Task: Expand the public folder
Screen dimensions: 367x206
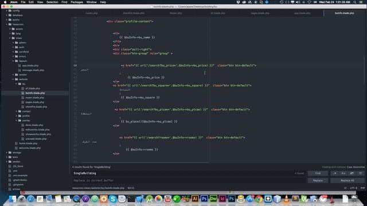Action: pos(16,19)
